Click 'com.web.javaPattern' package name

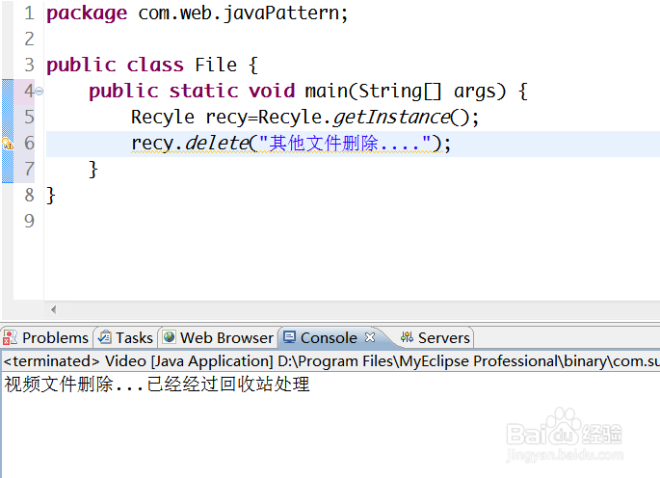[x=239, y=13]
